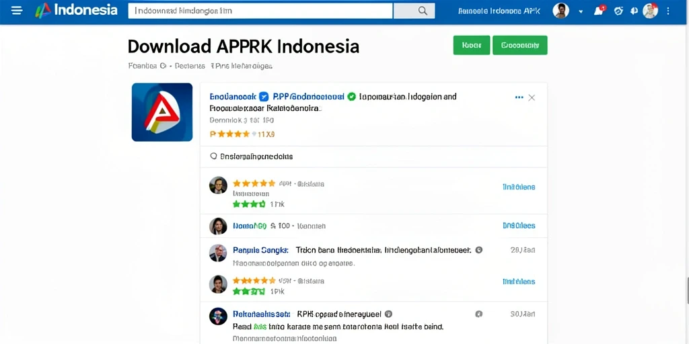Click the Indonesia logo
The width and height of the screenshot is (689, 344).
pos(77,10)
